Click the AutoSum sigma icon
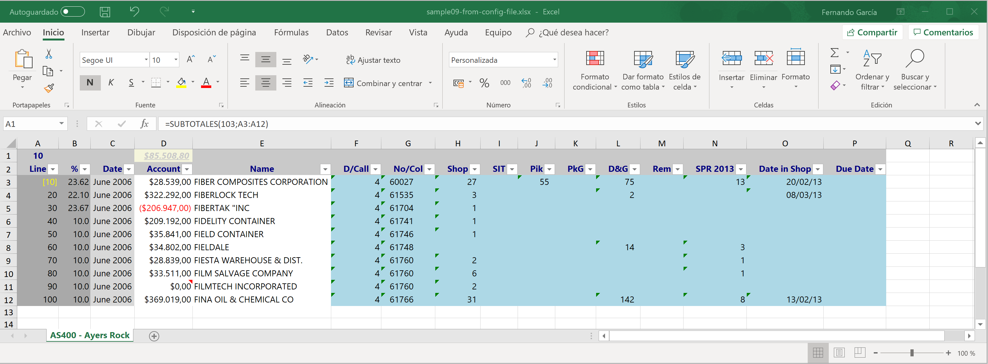This screenshot has height=364, width=988. coord(834,53)
